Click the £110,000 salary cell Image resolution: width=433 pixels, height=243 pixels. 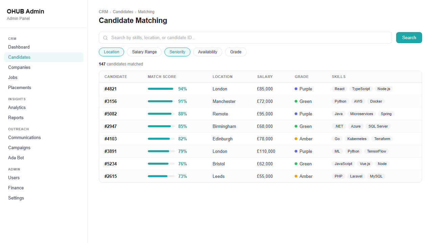point(266,152)
